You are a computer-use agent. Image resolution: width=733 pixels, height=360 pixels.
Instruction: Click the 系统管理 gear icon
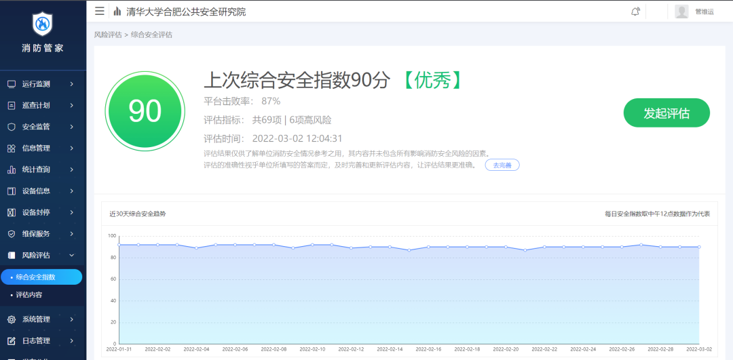click(12, 319)
